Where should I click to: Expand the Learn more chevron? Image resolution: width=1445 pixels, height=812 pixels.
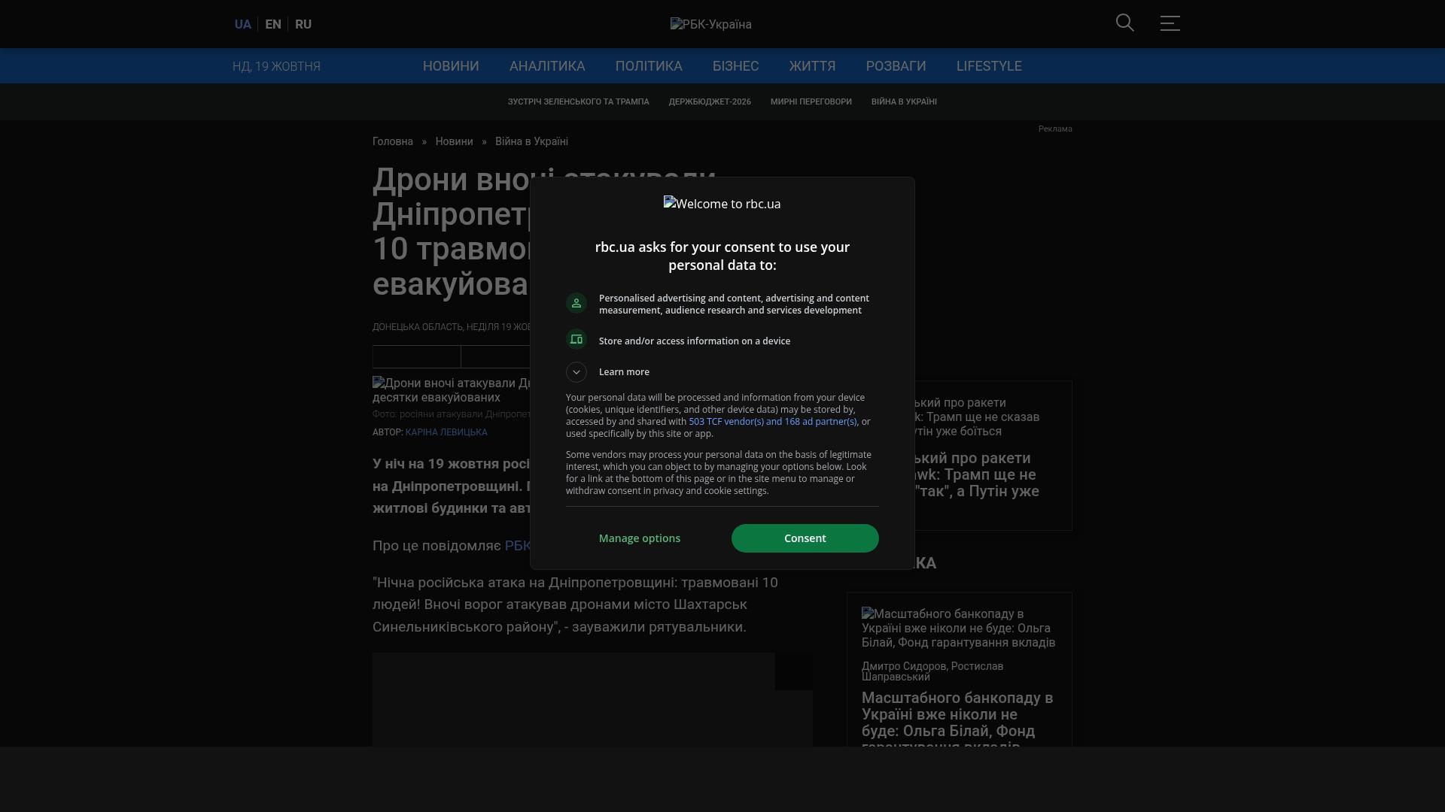point(576,372)
